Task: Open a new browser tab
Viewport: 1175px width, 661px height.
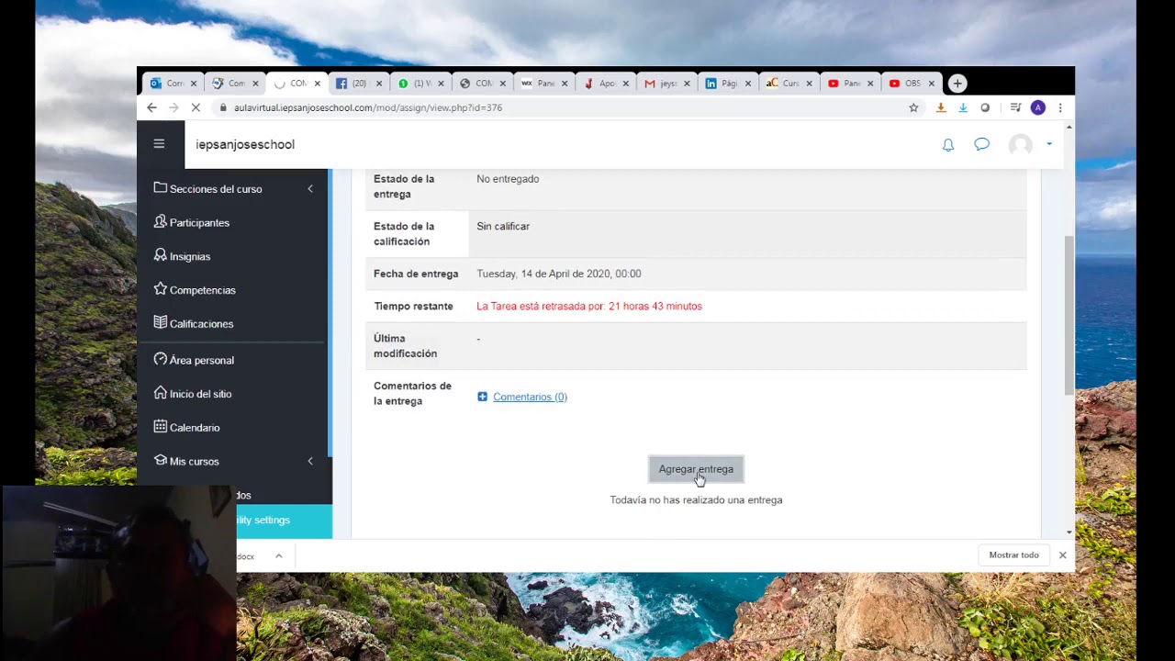Action: [957, 84]
